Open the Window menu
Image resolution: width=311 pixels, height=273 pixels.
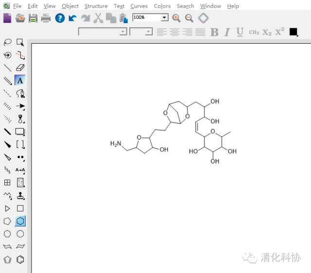[x=210, y=6]
